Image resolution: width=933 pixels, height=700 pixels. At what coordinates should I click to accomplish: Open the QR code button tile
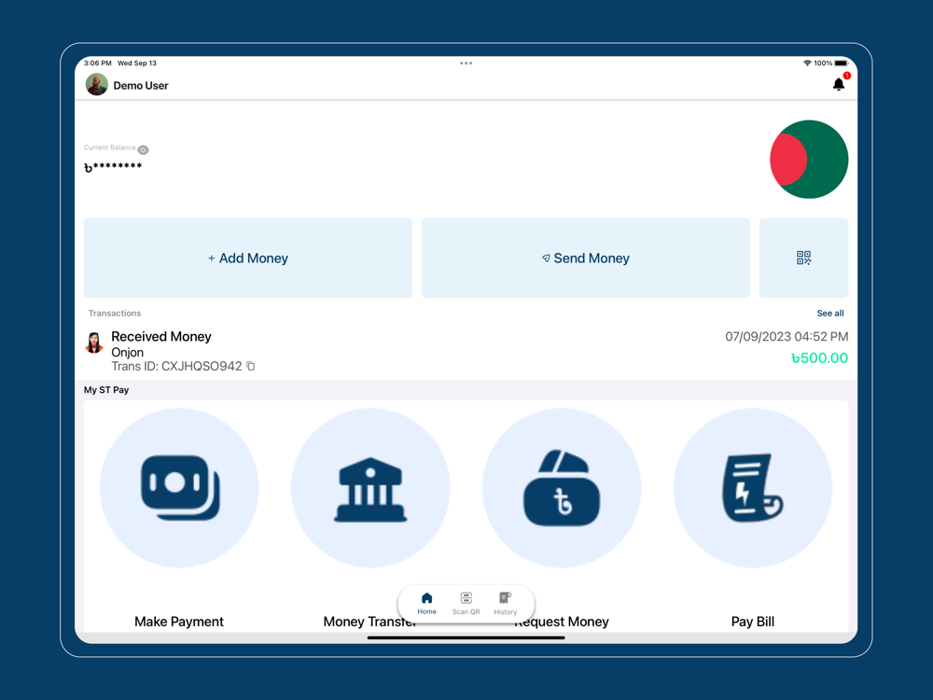click(x=803, y=258)
